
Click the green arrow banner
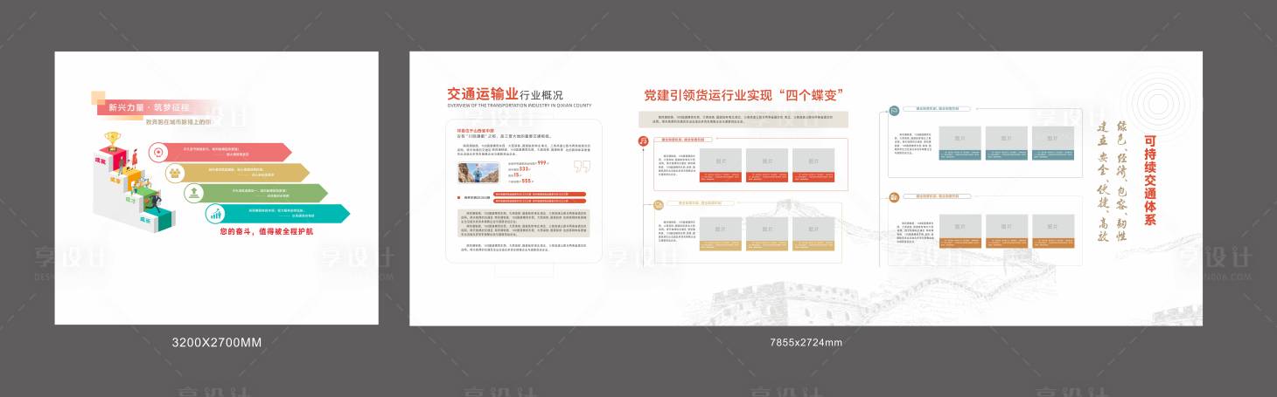tap(257, 194)
